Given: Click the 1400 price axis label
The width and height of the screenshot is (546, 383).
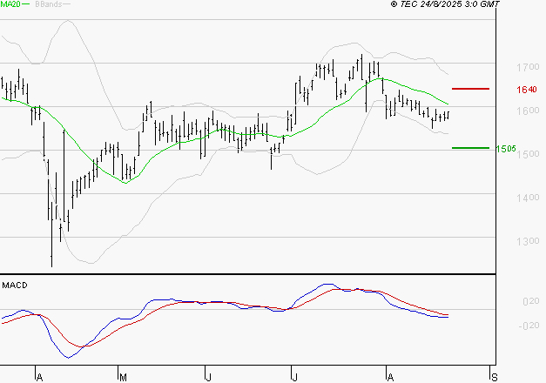Looking at the screenshot, I should coord(528,198).
